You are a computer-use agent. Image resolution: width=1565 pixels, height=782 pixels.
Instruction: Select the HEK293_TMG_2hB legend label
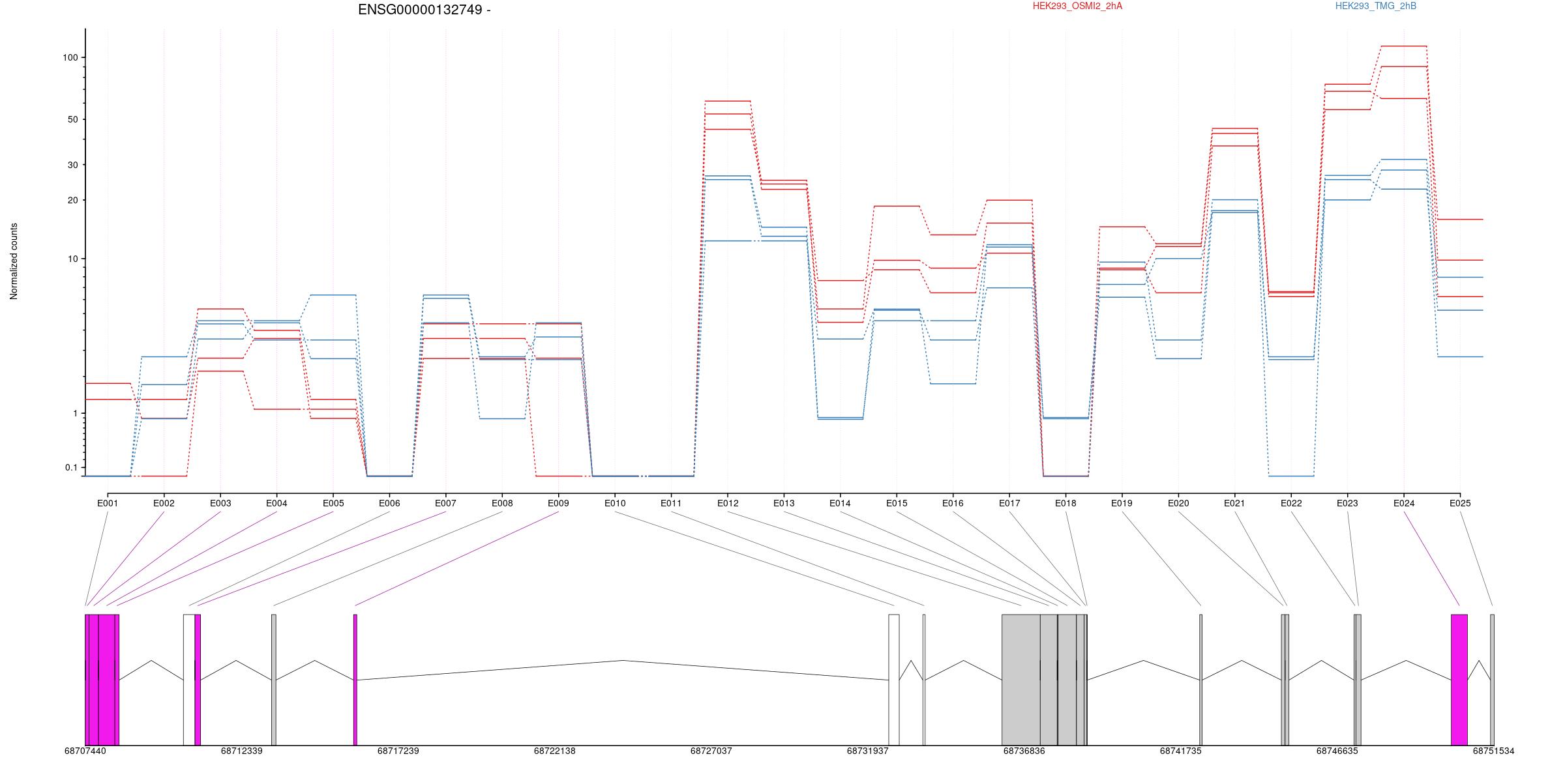pos(1376,6)
